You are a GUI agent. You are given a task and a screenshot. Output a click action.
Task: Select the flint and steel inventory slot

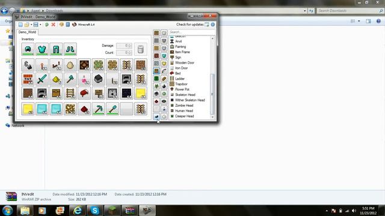pyautogui.click(x=28, y=65)
